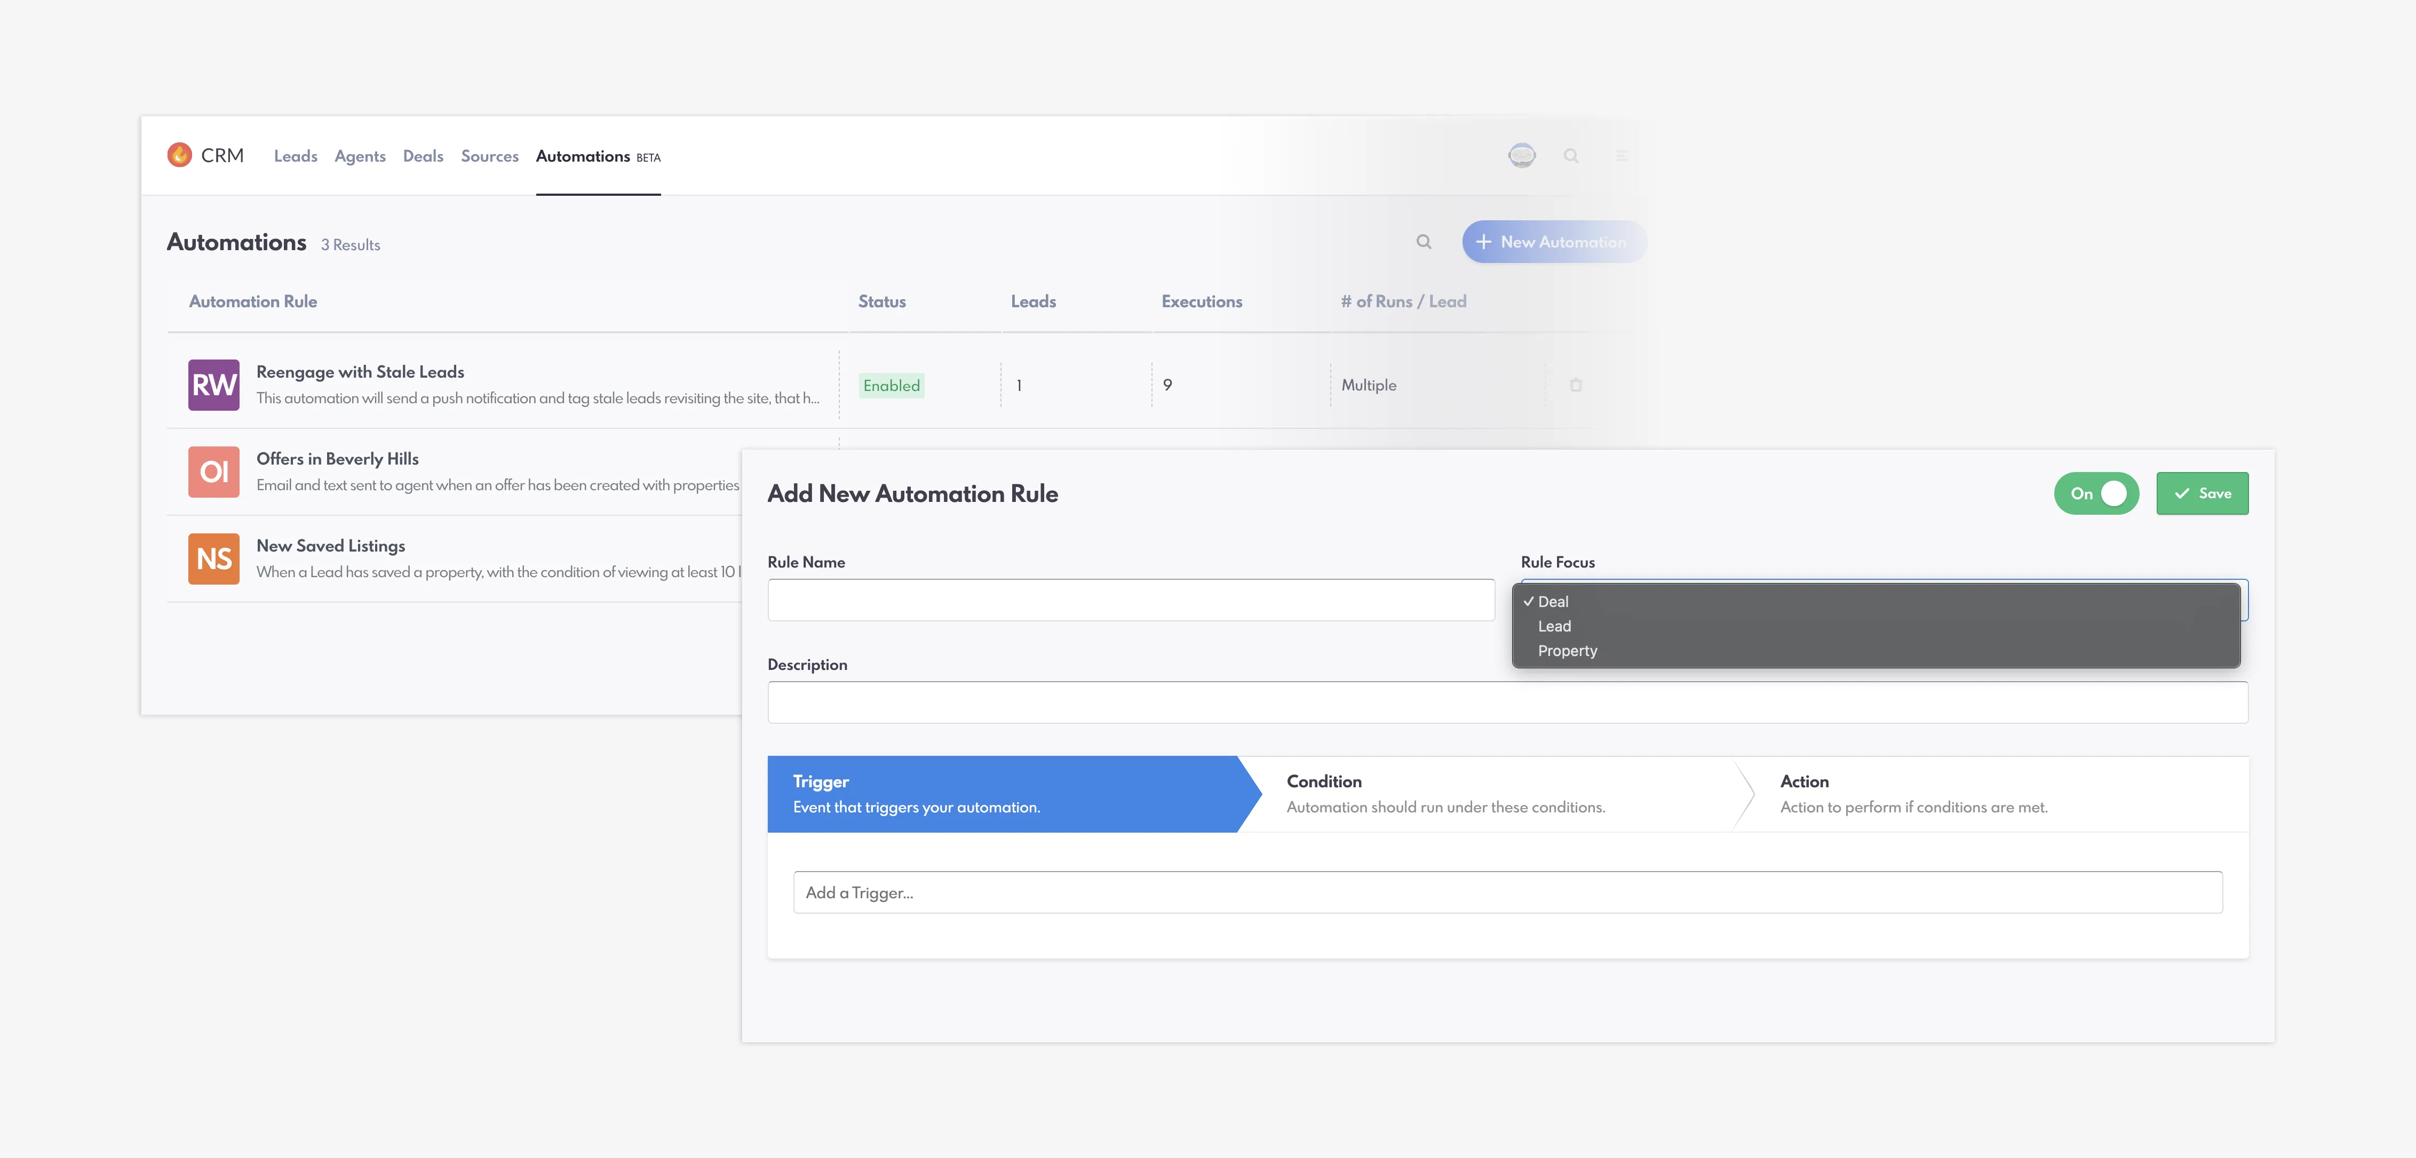
Task: Delete the Reengage with Stale Leads rule
Action: tap(1576, 385)
